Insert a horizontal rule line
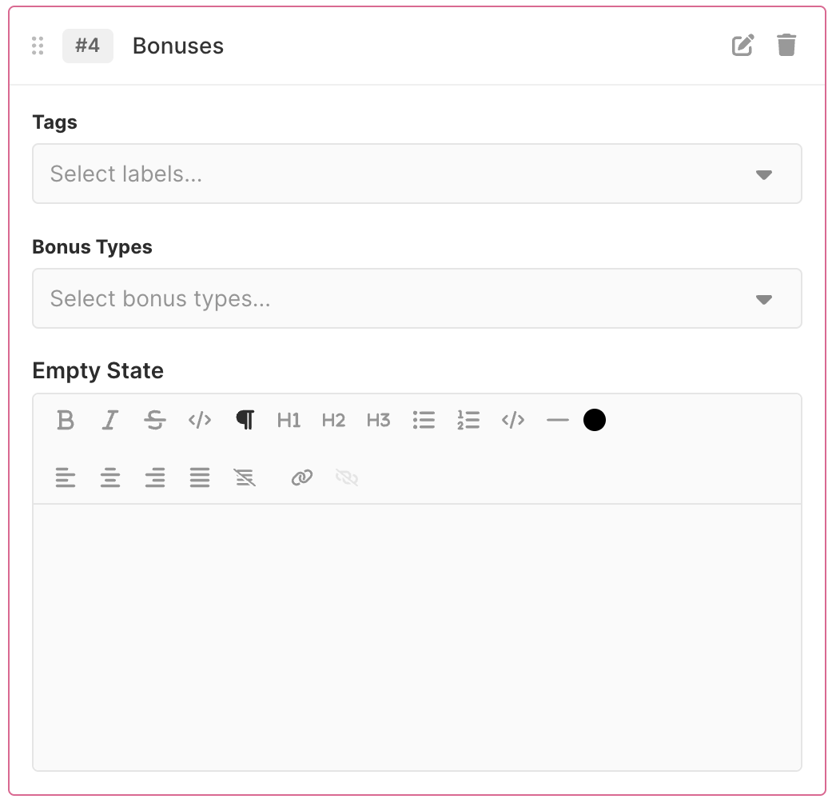Viewport: 836px width, 803px height. point(557,420)
